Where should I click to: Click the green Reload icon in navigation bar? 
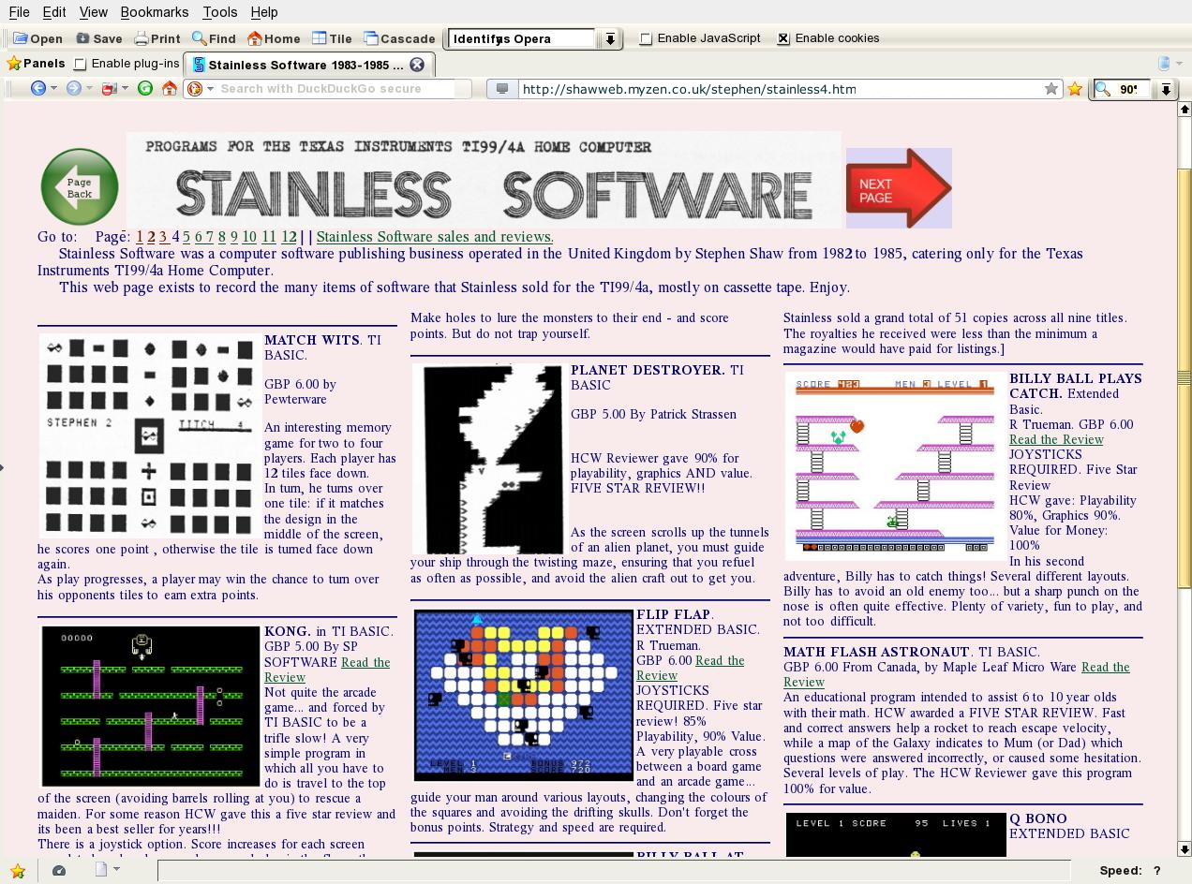(145, 88)
